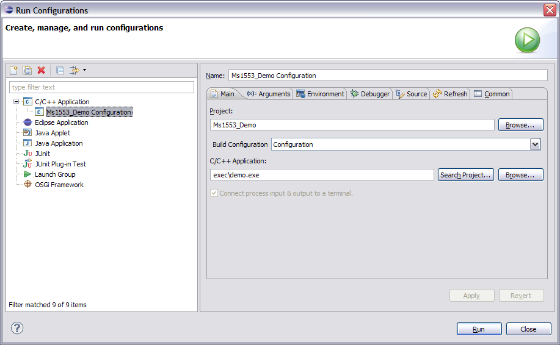This screenshot has width=560, height=345.
Task: Switch to the Main tab
Action: [223, 94]
